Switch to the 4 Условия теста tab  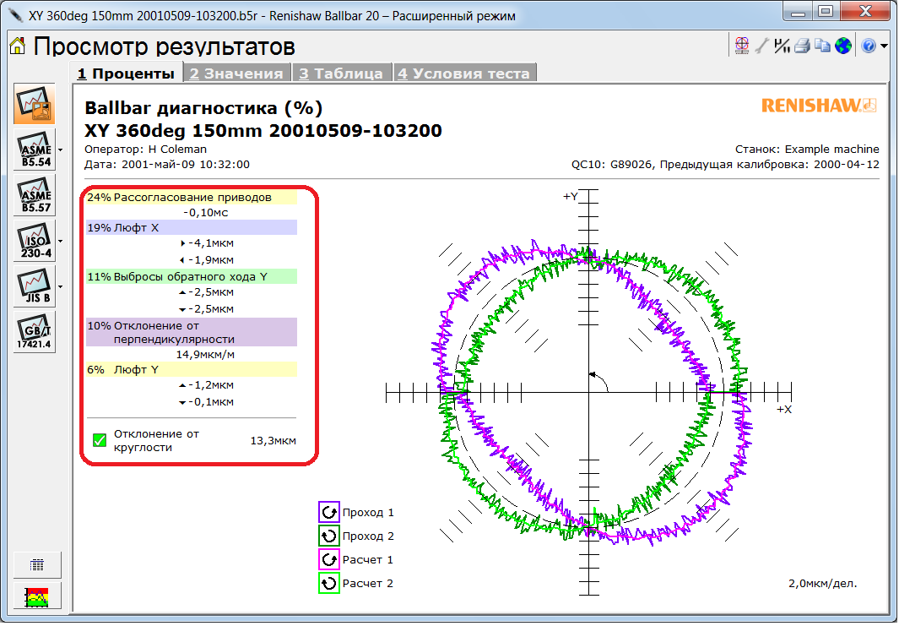tap(463, 73)
